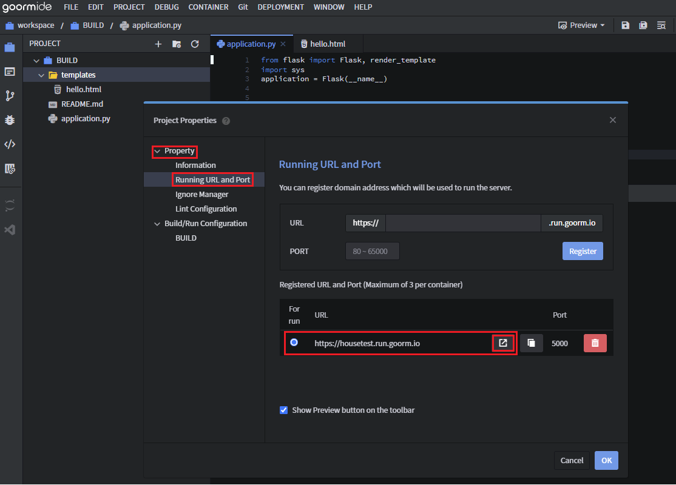Collapse the Build/Run Configuration section
The height and width of the screenshot is (485, 676).
click(x=157, y=224)
